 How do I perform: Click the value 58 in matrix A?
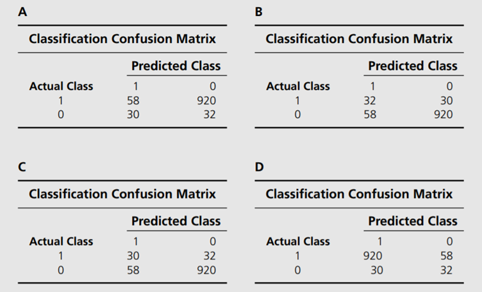[133, 101]
